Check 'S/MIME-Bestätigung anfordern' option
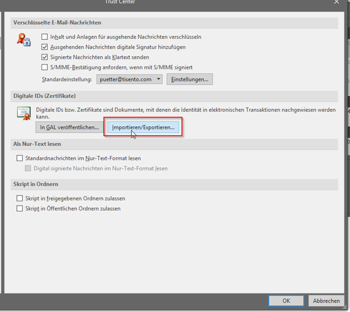350x312 pixels. (45, 67)
